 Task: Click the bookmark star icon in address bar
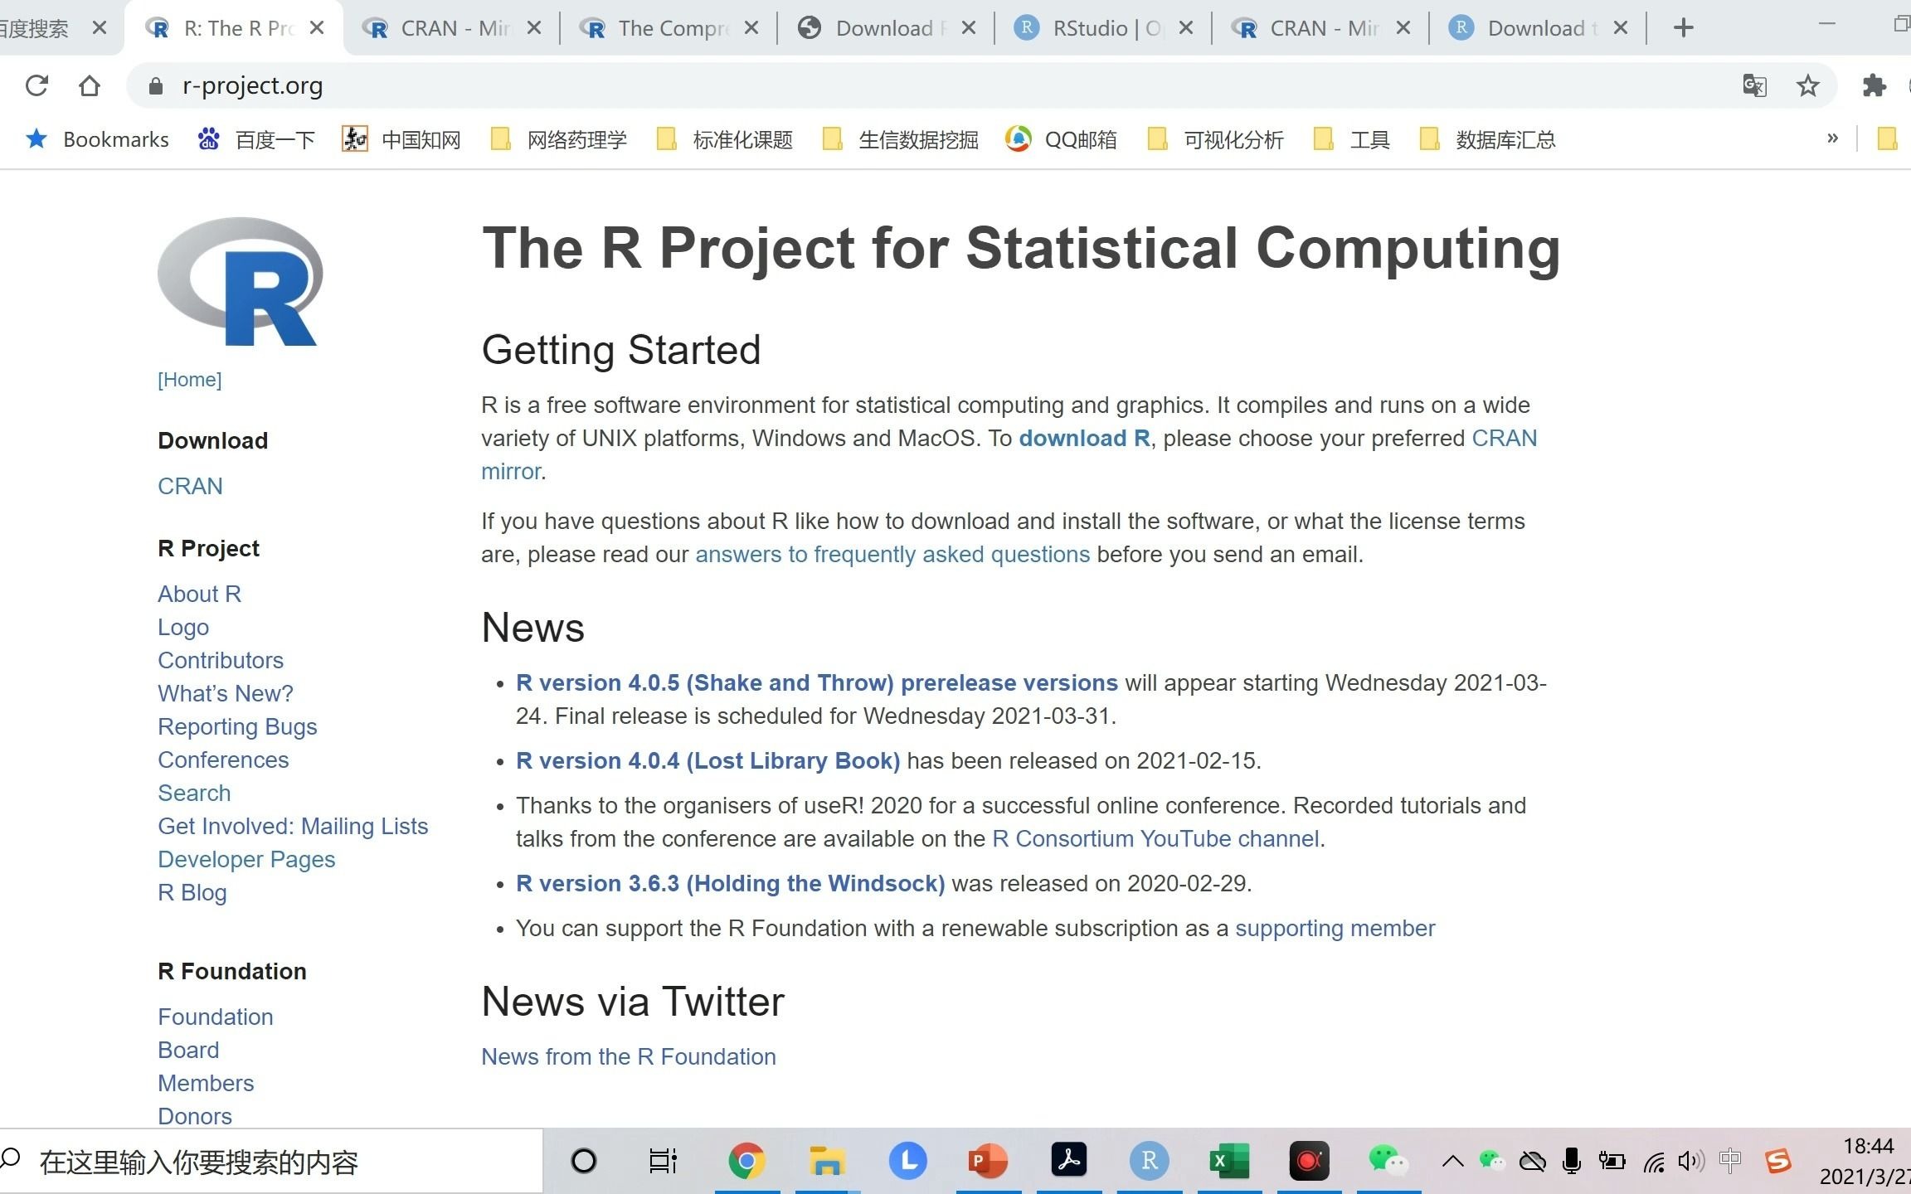(x=1808, y=85)
